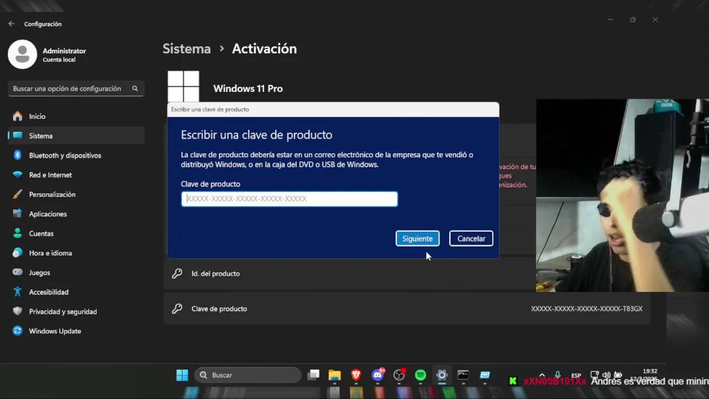Open Aplicaciones settings
Screen dimensions: 709x399
point(76,214)
